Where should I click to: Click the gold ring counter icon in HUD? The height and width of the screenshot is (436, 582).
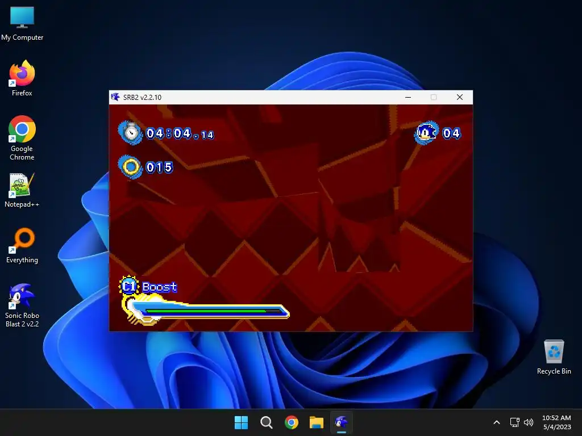coord(130,167)
